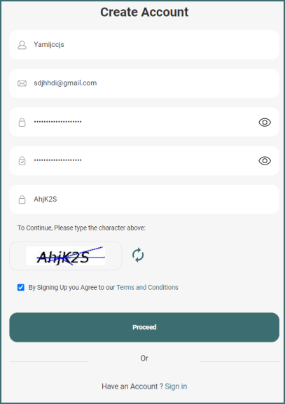This screenshot has width=285, height=404.
Task: Refresh the captcha with circular arrows icon
Action: click(x=138, y=255)
